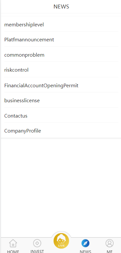Select the HOME tab label
The width and height of the screenshot is (121, 253).
click(x=13, y=251)
